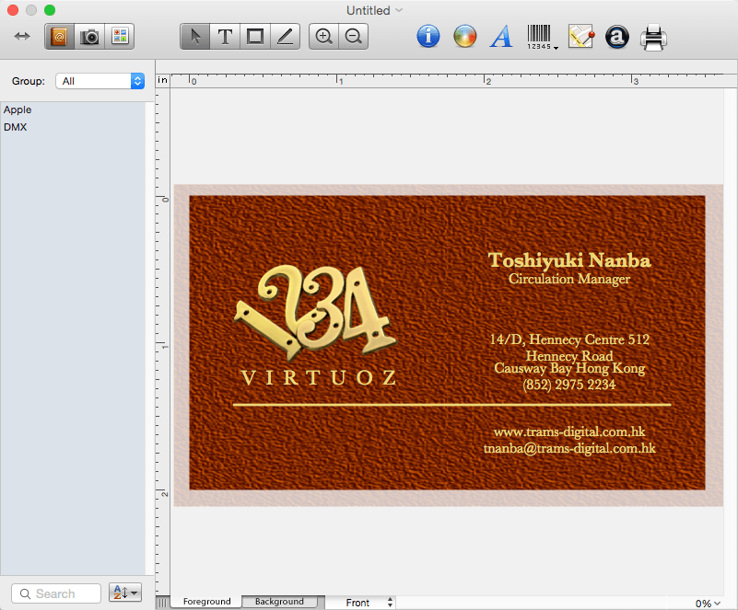Open the map tool icon
This screenshot has height=610, width=738.
pyautogui.click(x=580, y=36)
